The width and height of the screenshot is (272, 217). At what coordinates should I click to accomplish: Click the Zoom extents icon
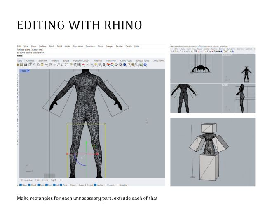click(67, 65)
